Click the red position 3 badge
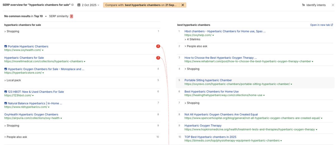This screenshot has width=336, height=145. pyautogui.click(x=158, y=58)
